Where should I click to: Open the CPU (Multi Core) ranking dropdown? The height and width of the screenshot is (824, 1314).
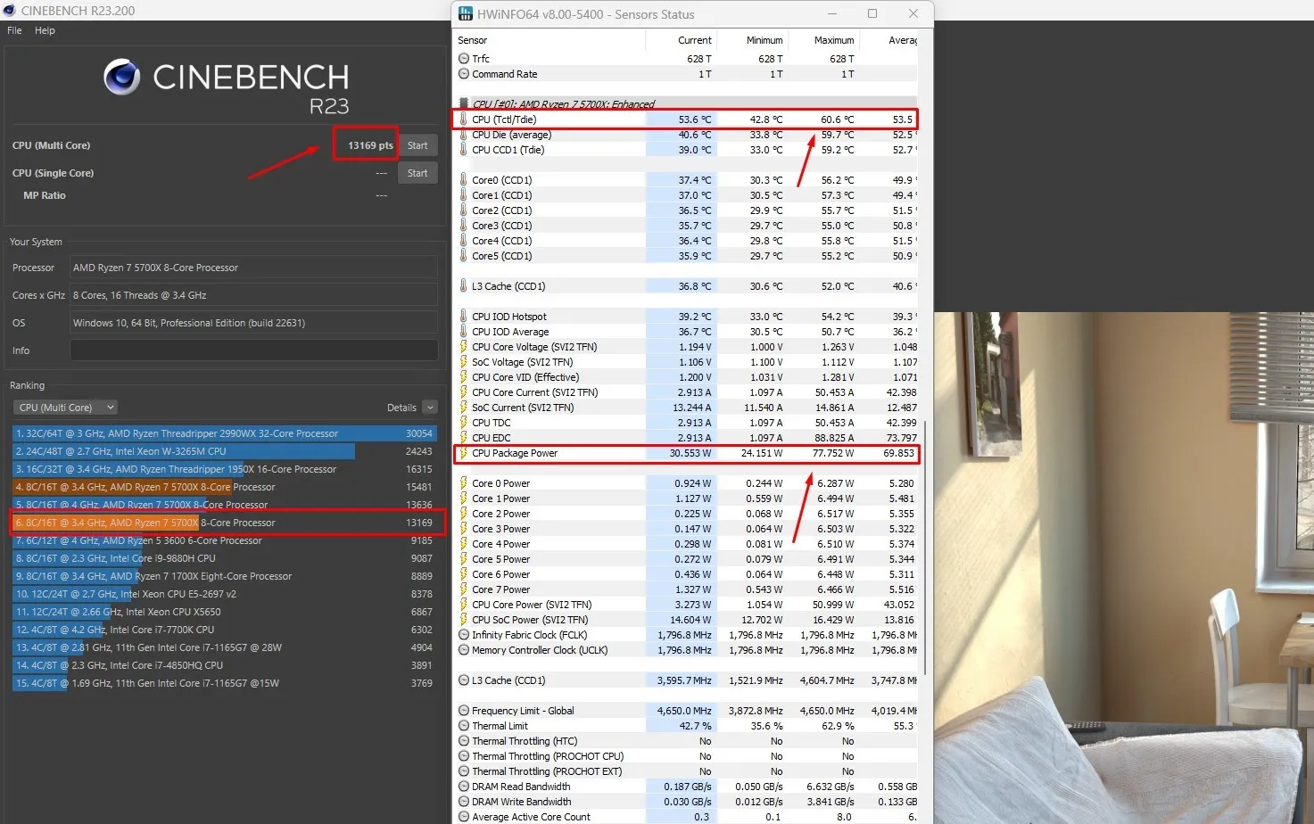pyautogui.click(x=65, y=408)
